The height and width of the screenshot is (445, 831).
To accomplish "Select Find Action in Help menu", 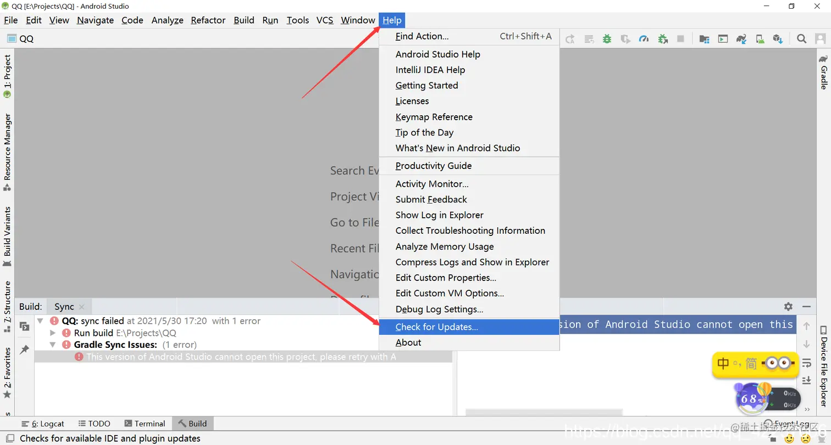I will click(469, 36).
